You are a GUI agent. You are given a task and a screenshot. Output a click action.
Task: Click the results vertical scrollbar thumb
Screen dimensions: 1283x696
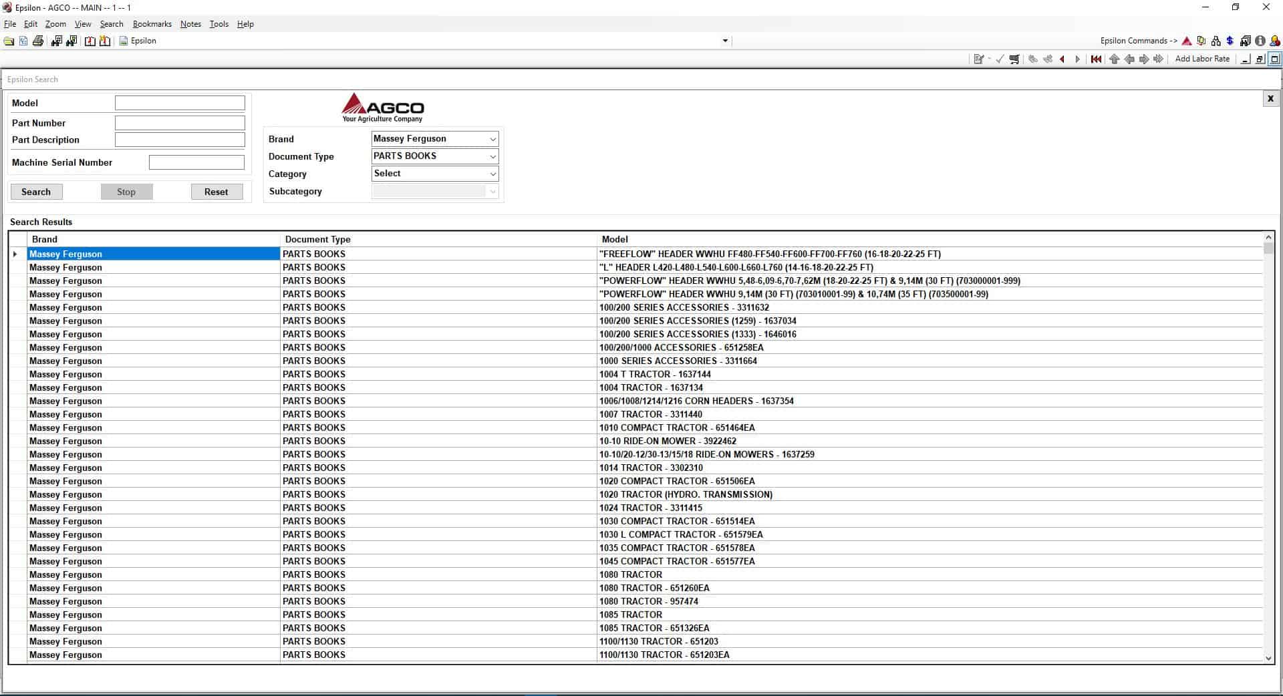tap(1268, 248)
